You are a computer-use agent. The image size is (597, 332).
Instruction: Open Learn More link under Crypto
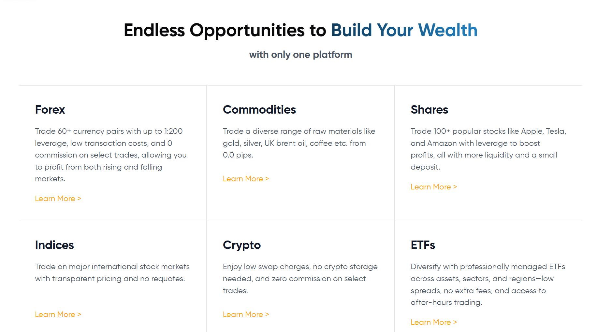(246, 314)
